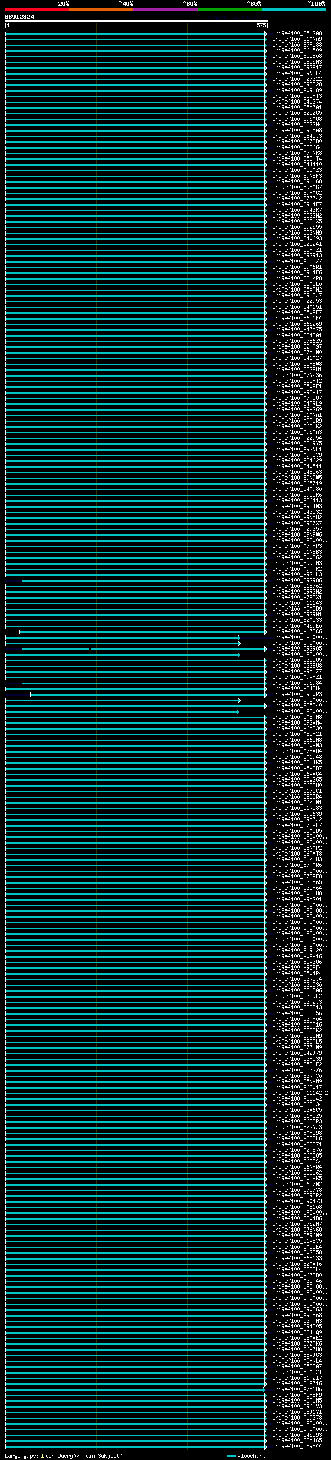Image resolution: width=331 pixels, height=1460 pixels.
Task: Select the UniRef100_C4J410 label
Action: [x=297, y=164]
